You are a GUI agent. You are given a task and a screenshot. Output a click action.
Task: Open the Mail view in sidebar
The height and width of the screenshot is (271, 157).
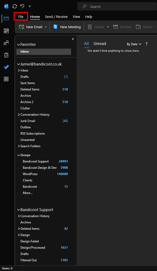point(6,18)
